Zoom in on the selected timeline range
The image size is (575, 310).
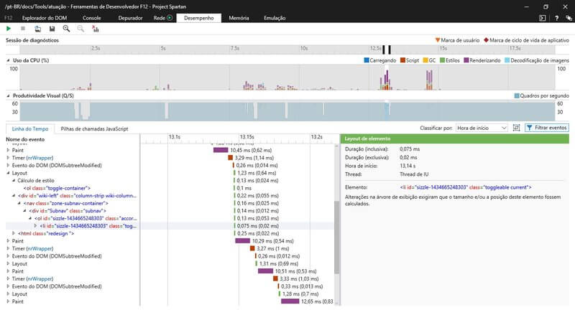coord(66,29)
